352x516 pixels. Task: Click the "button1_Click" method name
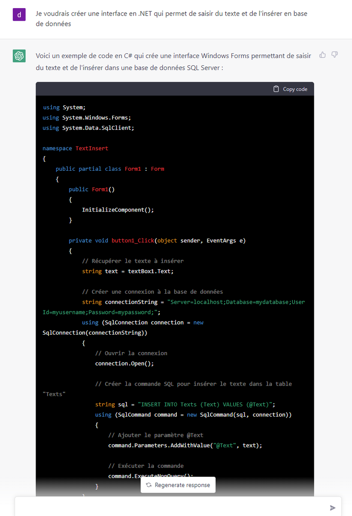tap(133, 240)
